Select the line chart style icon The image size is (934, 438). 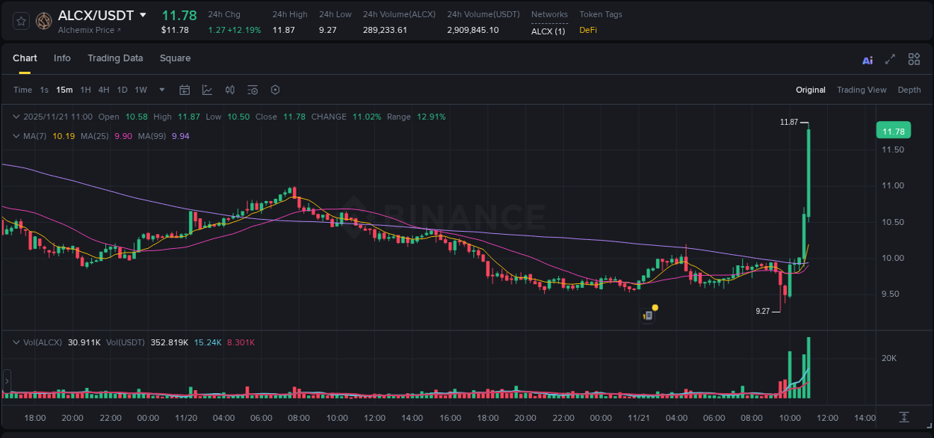[206, 90]
